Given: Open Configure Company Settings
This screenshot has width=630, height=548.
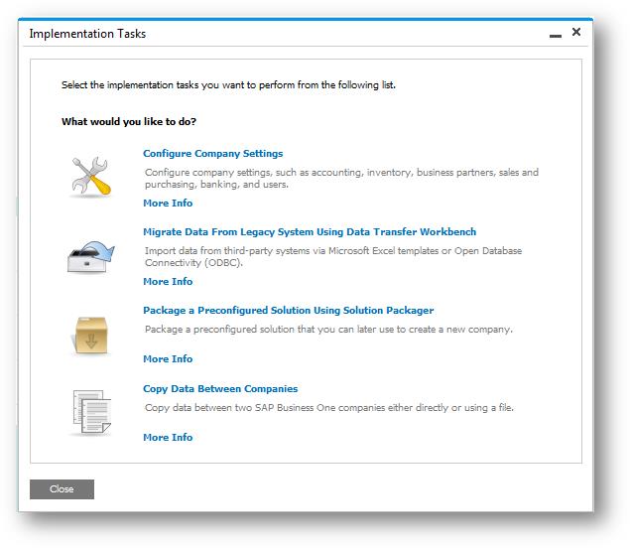Looking at the screenshot, I should click(212, 154).
